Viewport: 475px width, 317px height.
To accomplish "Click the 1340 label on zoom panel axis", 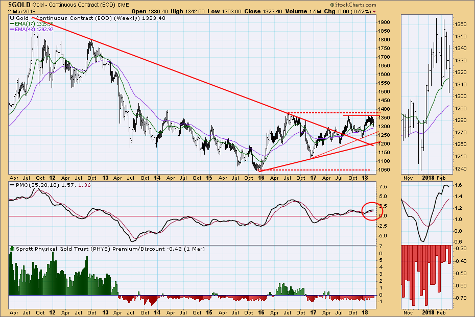I will tap(461, 48).
